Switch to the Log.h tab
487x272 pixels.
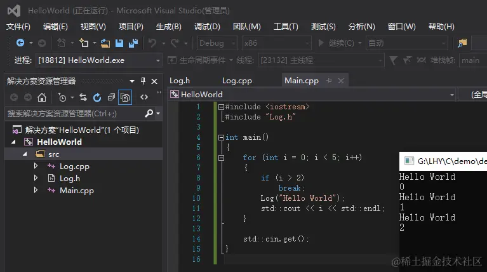[180, 81]
